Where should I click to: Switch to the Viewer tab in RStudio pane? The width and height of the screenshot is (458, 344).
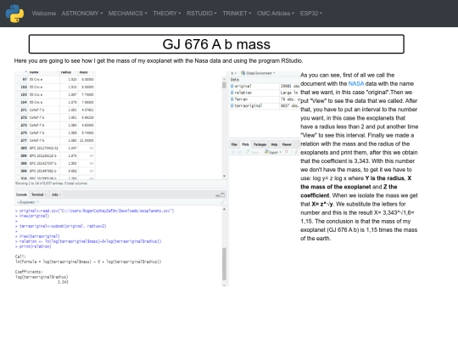(x=287, y=144)
